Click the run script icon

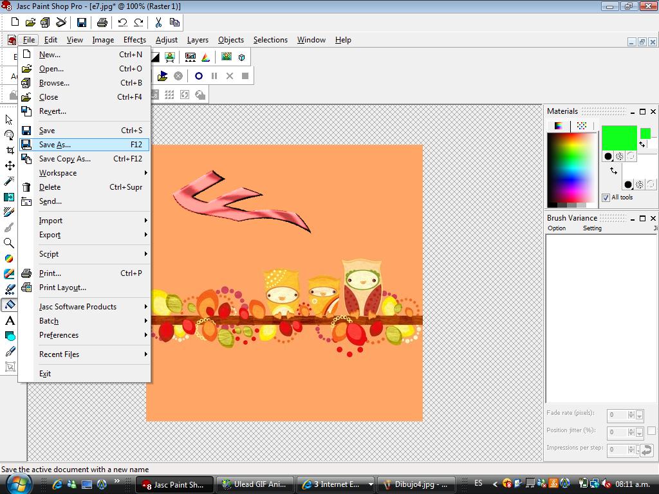coord(162,76)
